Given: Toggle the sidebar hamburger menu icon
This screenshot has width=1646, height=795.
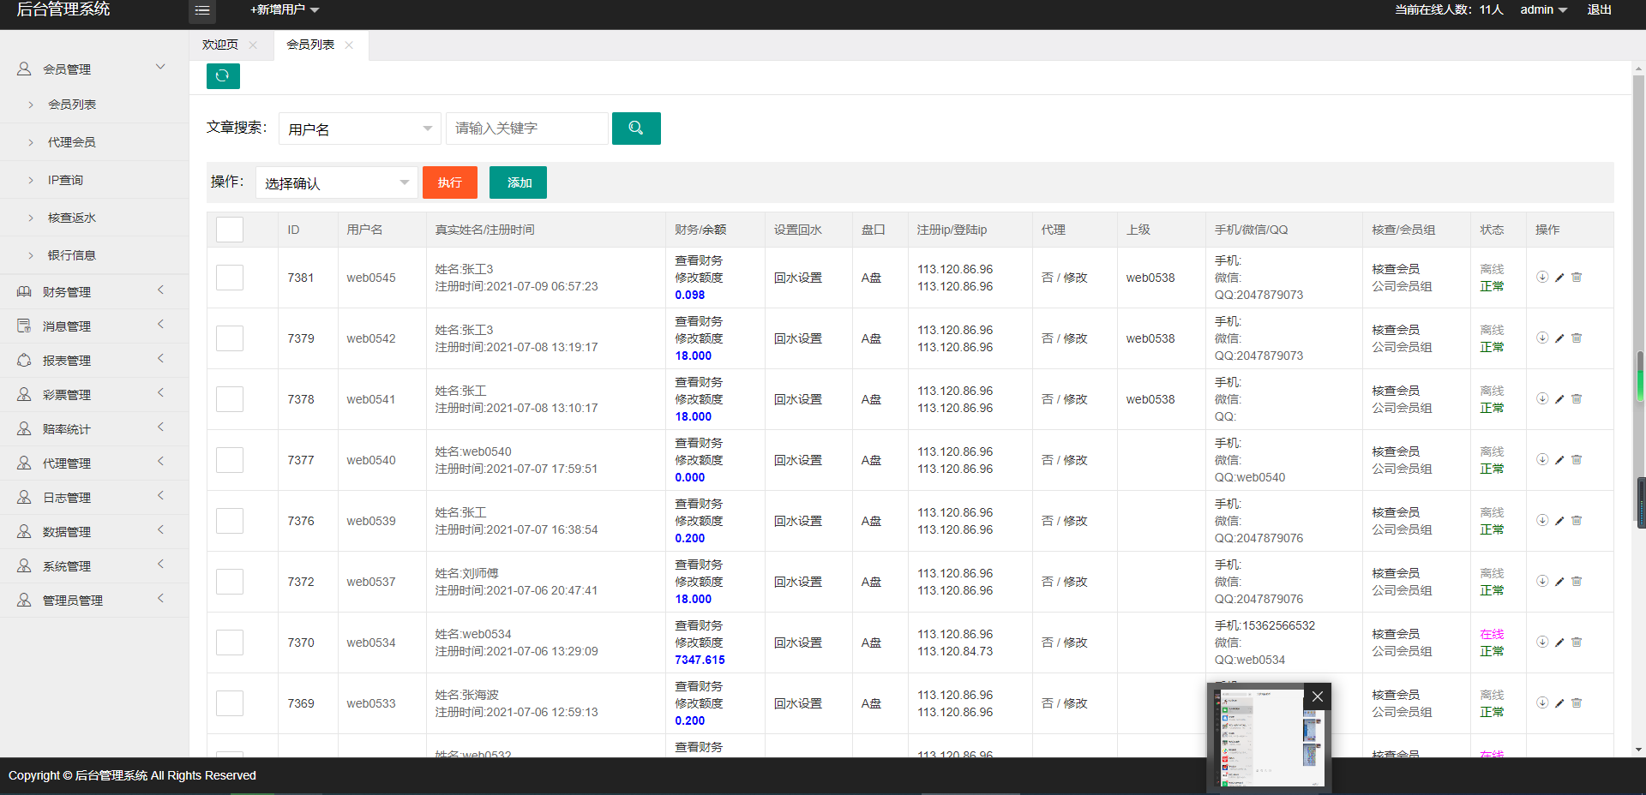Looking at the screenshot, I should click(x=202, y=10).
